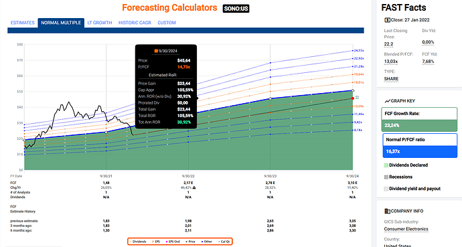
Task: Click the white triangle marker at chart's right end
Action: [x=353, y=90]
